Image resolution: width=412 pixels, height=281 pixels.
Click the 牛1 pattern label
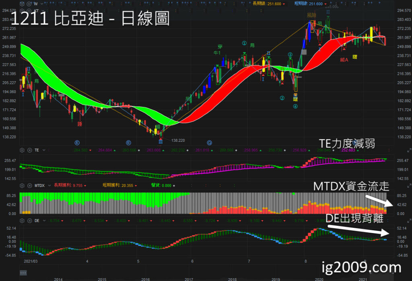[217, 53]
